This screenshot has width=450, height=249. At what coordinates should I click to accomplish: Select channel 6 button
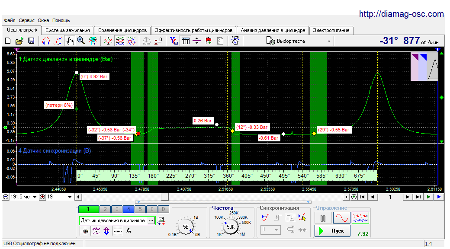coord(152,209)
